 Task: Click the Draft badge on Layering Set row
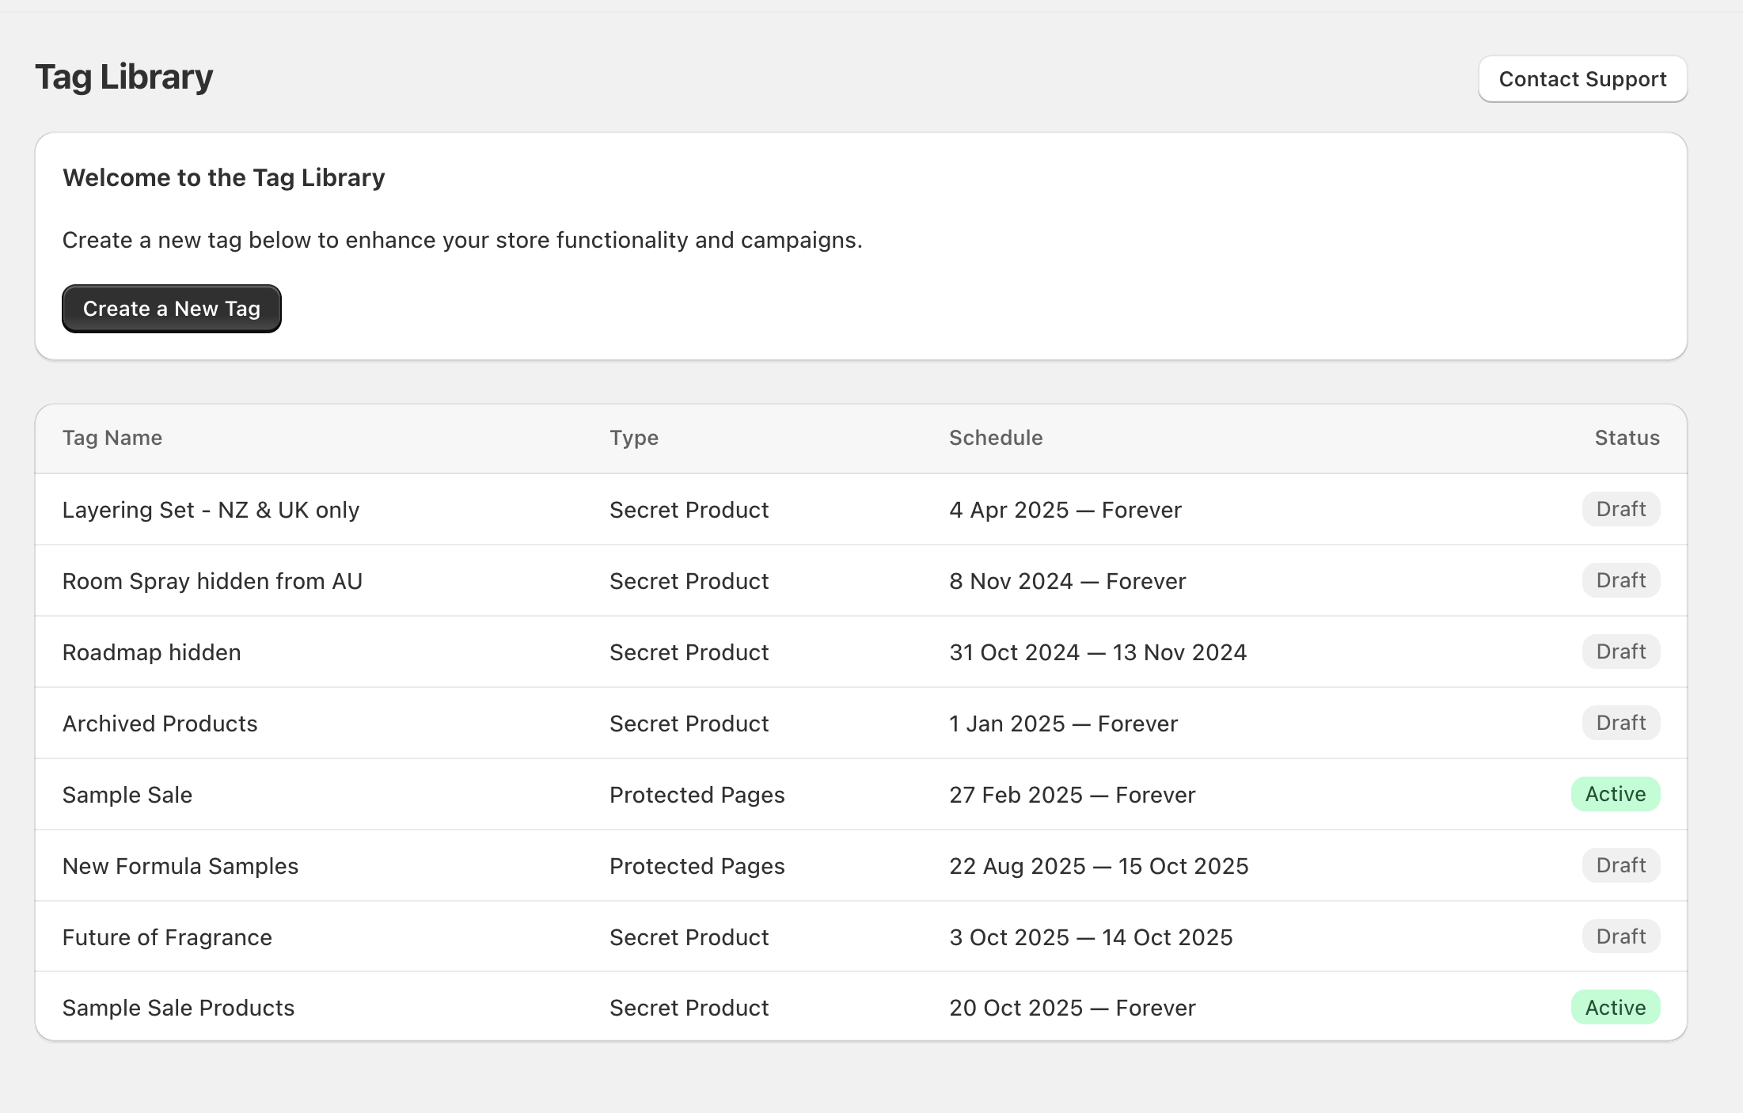(1620, 509)
